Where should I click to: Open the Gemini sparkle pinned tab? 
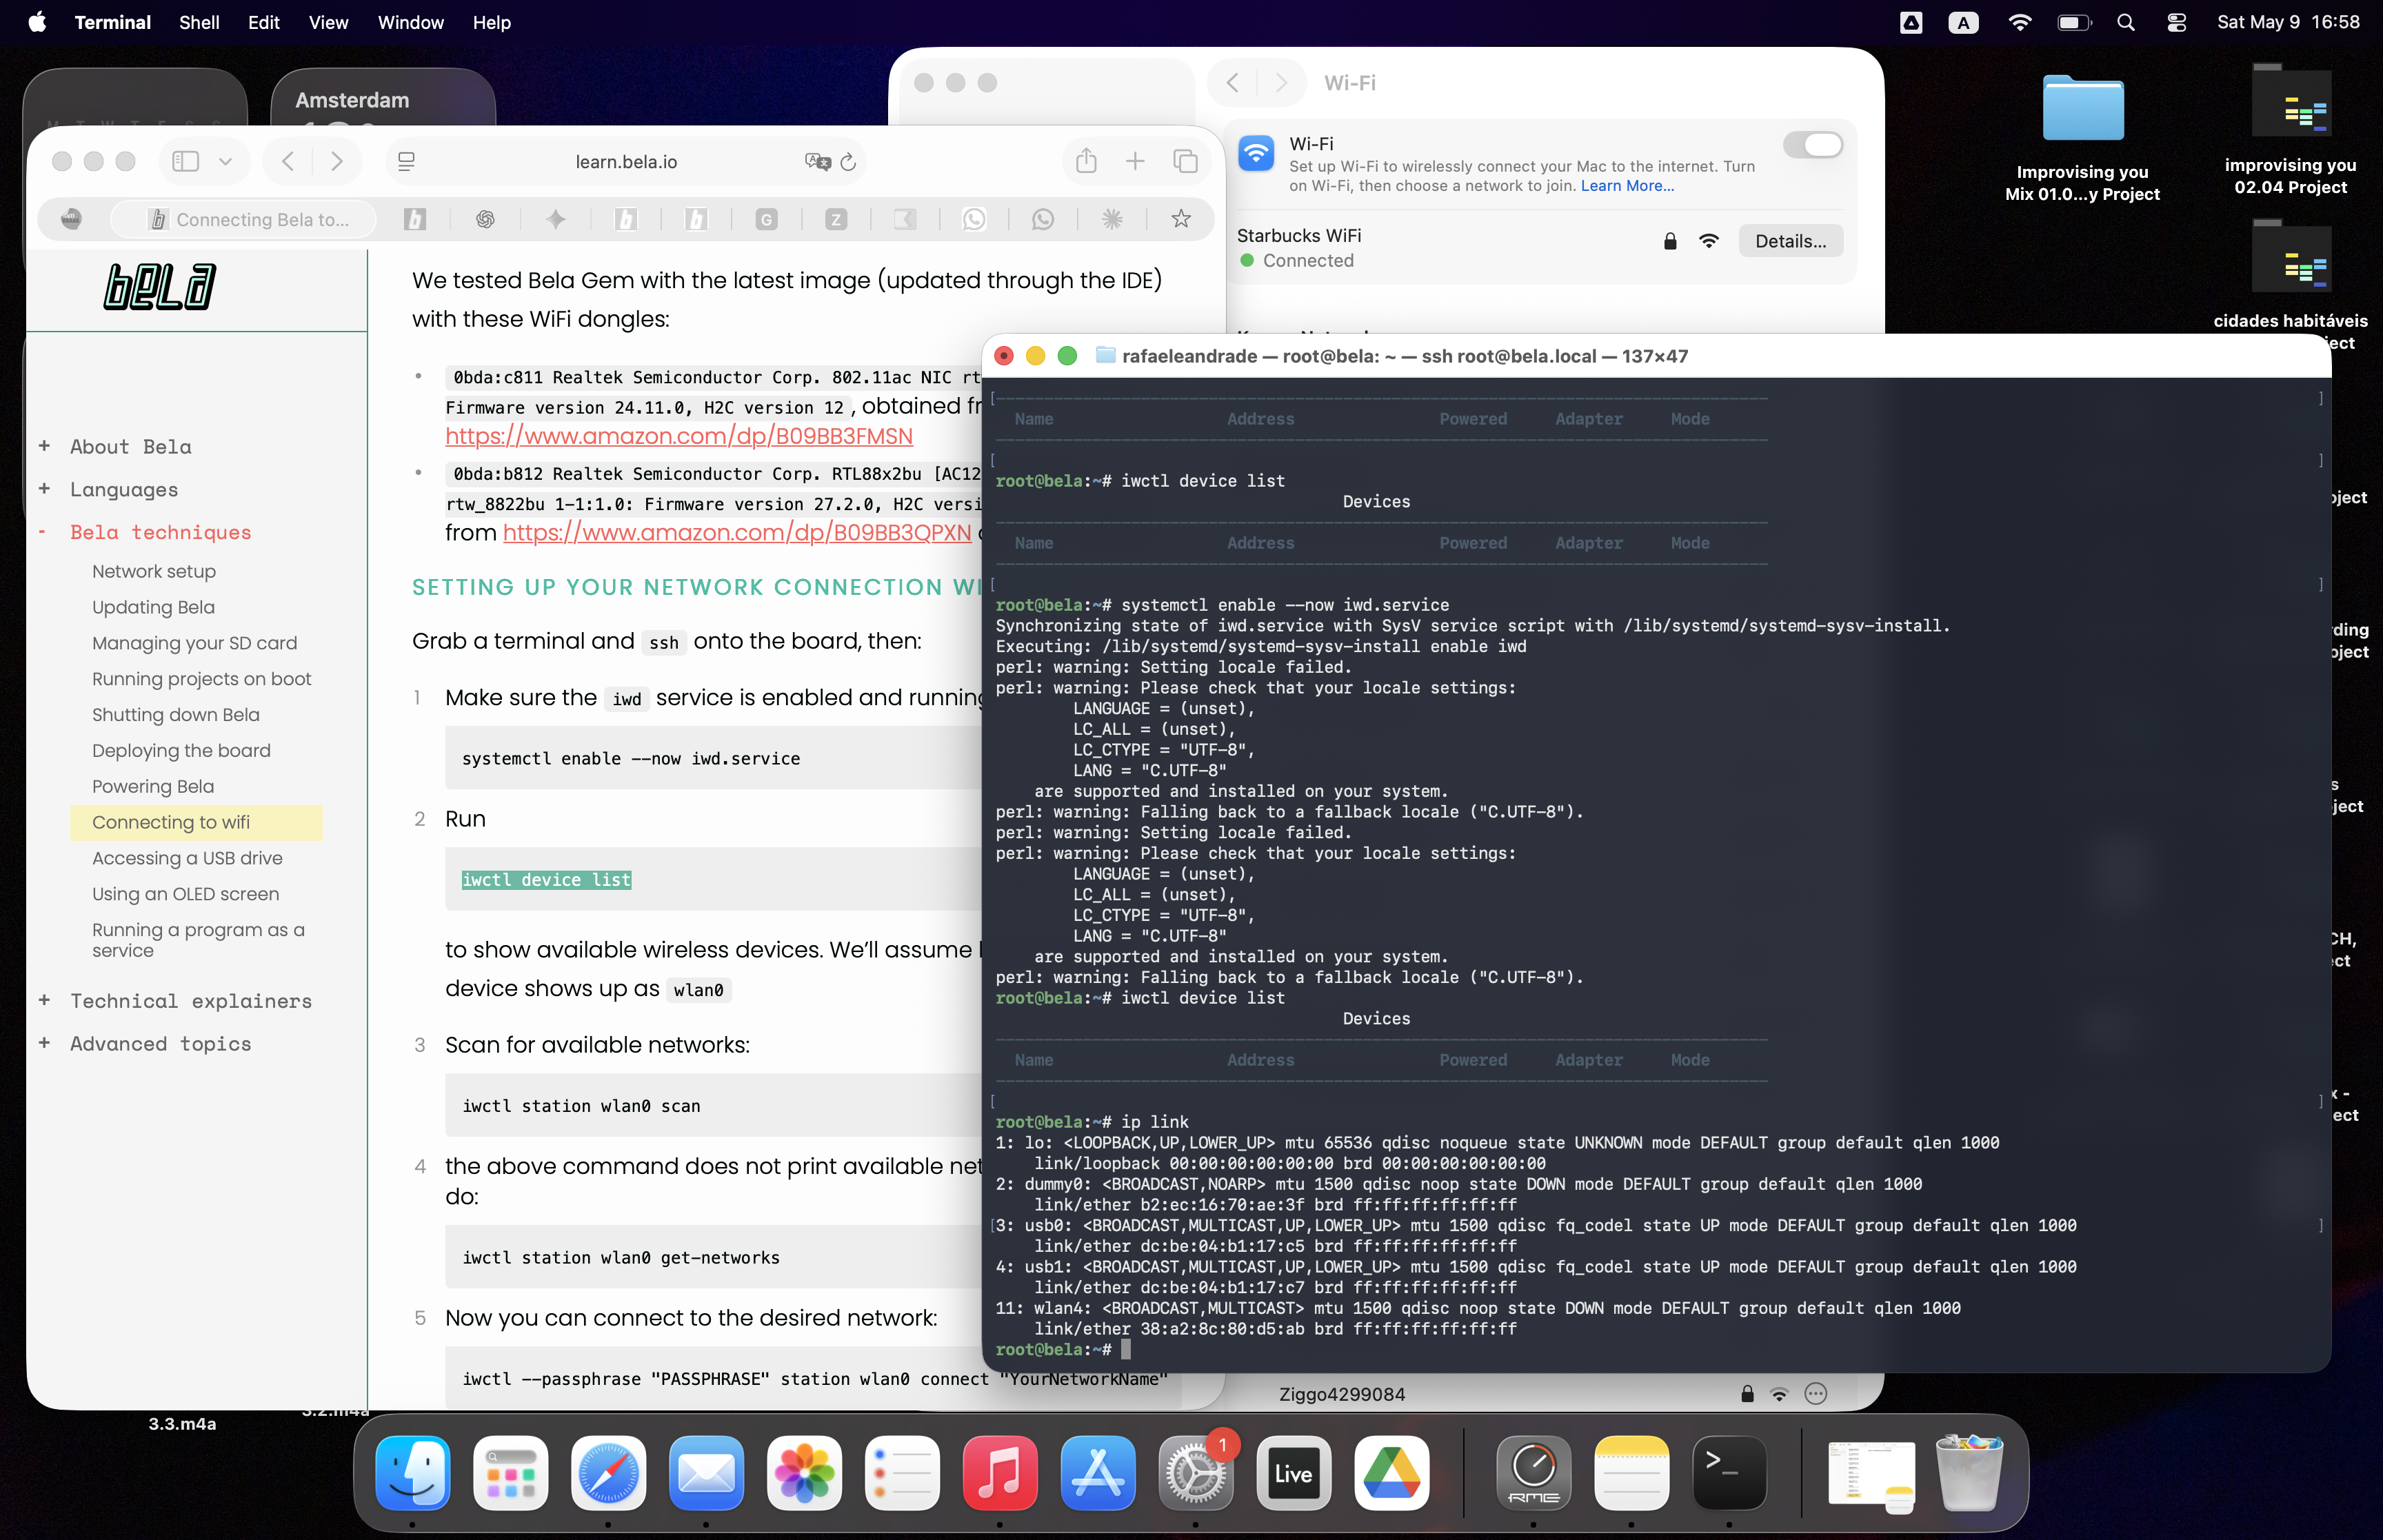point(556,219)
